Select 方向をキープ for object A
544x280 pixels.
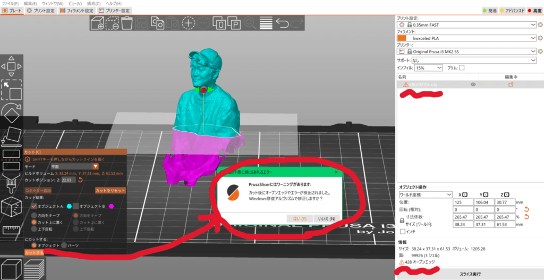(34, 216)
